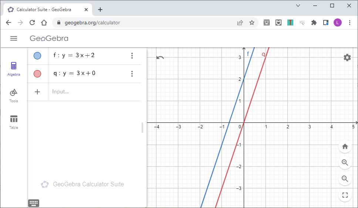Reset graph to standard home view

(x=345, y=146)
